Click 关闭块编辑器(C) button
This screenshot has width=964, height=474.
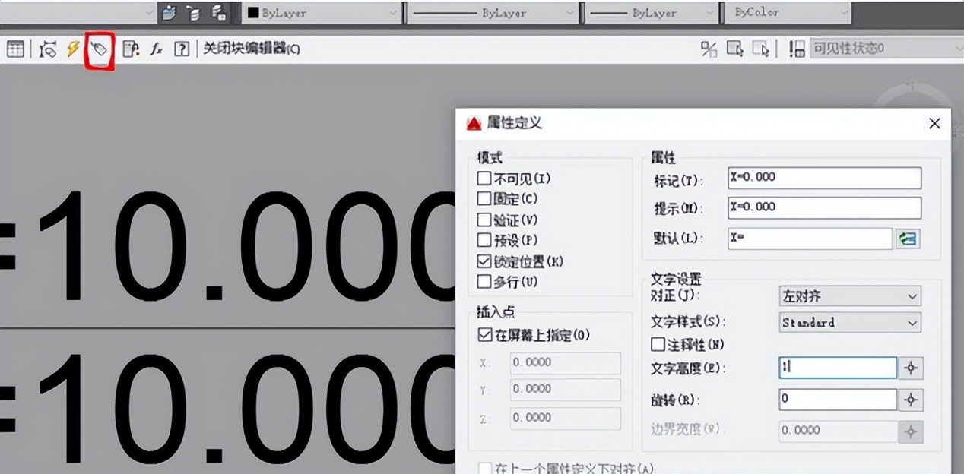pyautogui.click(x=252, y=49)
